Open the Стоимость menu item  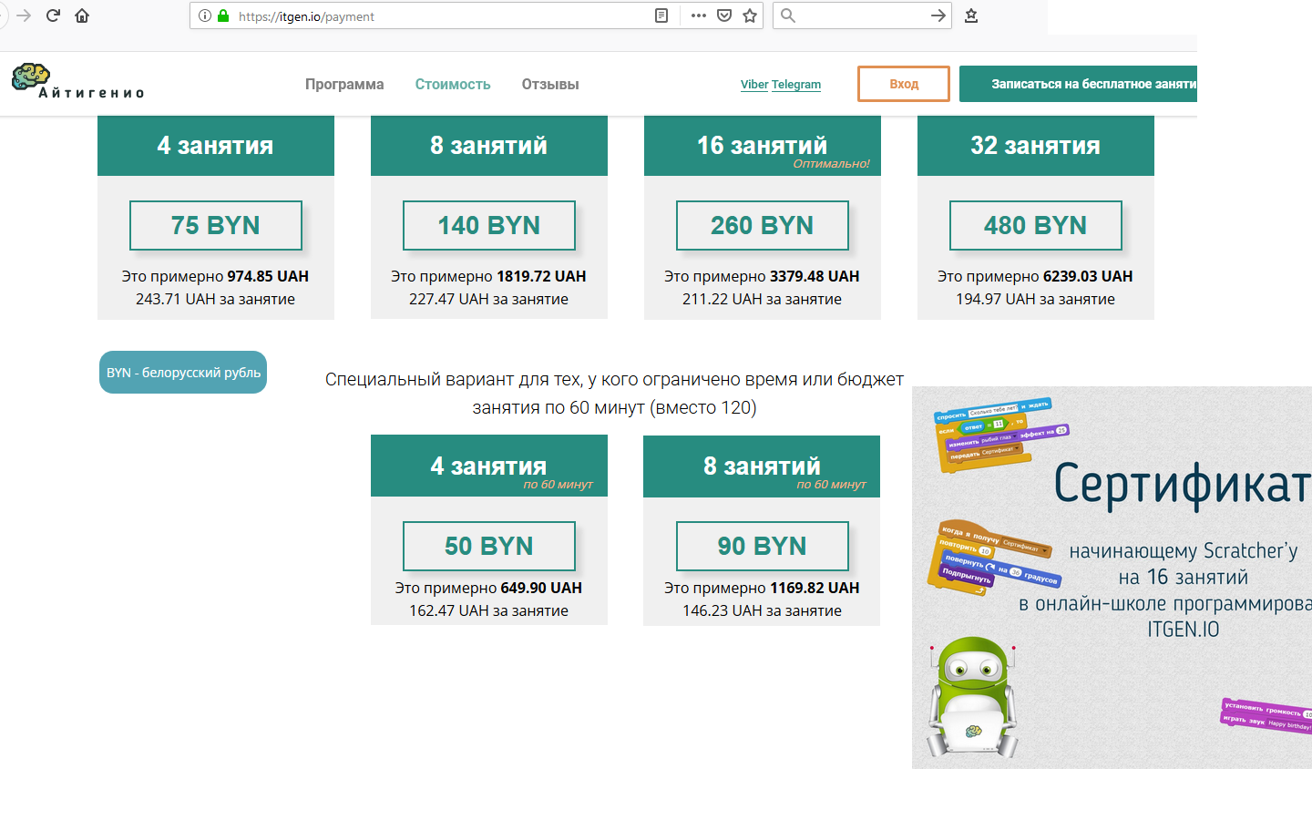453,84
